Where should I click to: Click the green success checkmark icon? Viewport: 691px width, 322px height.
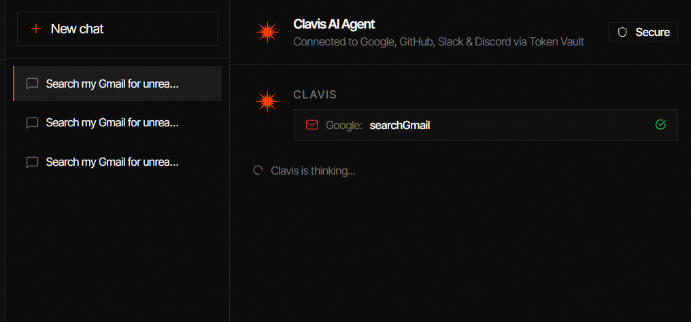660,125
